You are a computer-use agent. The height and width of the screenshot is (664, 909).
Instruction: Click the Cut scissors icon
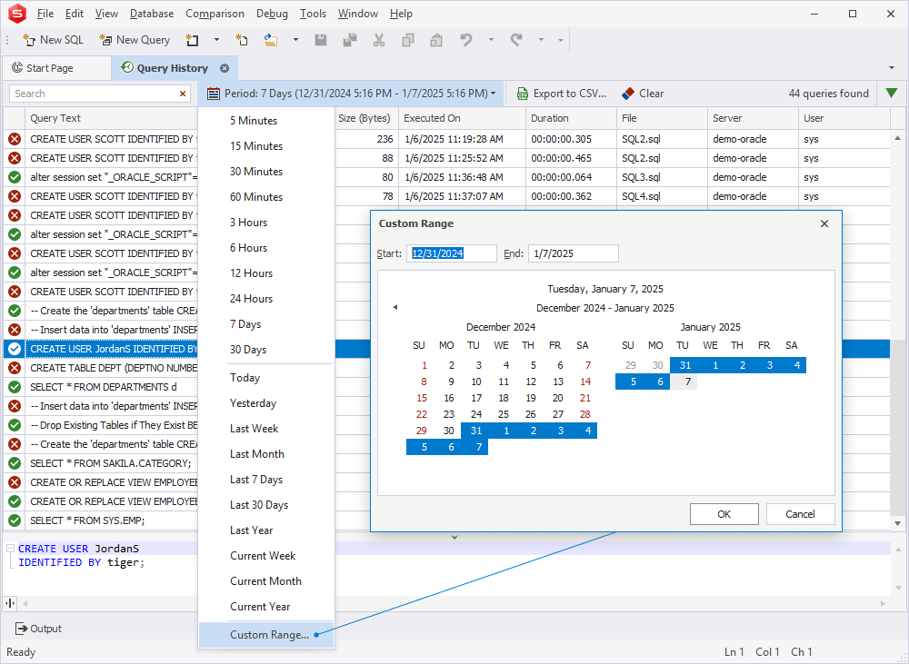click(x=379, y=40)
